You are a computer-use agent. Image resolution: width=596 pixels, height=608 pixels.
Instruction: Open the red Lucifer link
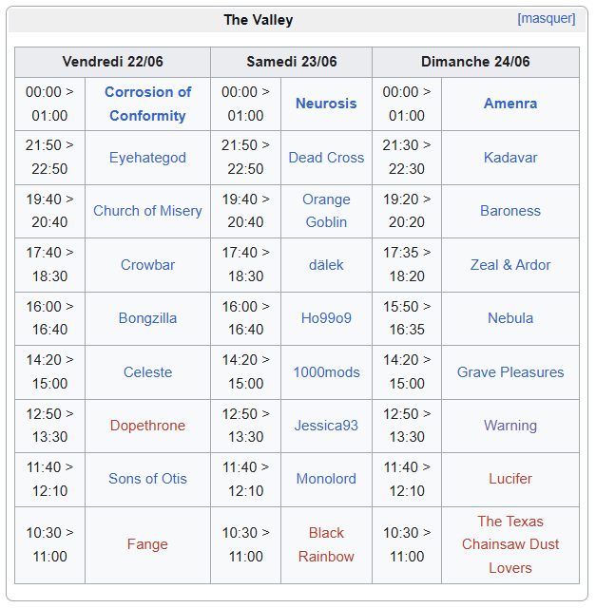coord(510,479)
